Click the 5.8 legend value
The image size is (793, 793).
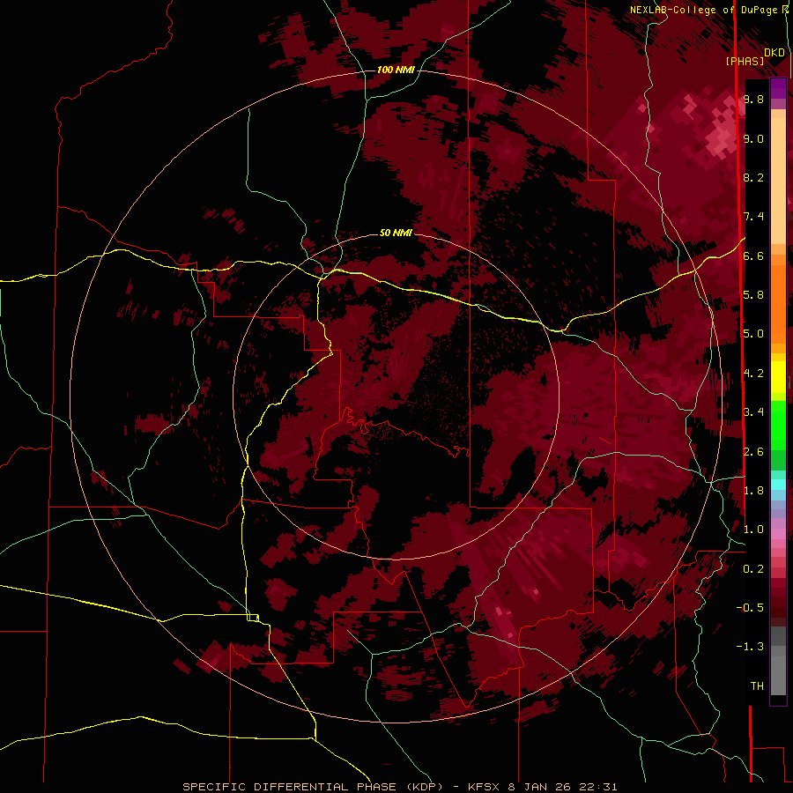coord(753,295)
